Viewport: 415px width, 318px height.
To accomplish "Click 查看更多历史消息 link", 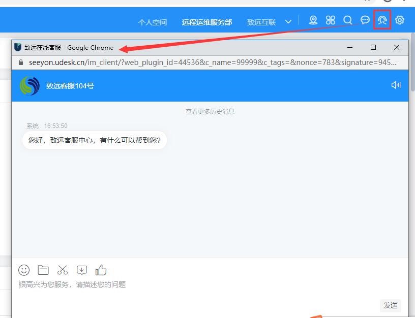I will pos(210,112).
